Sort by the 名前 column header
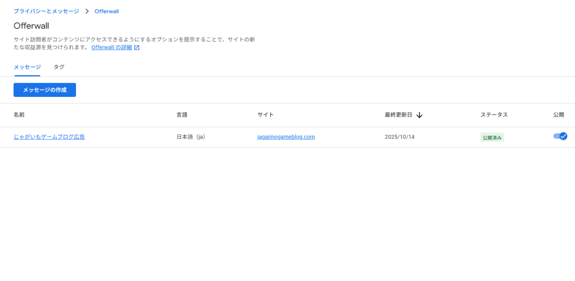Viewport: 575px width, 281px height. (x=19, y=115)
